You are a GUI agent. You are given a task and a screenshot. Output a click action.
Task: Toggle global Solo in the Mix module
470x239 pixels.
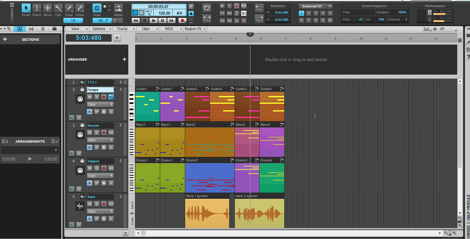(229, 6)
